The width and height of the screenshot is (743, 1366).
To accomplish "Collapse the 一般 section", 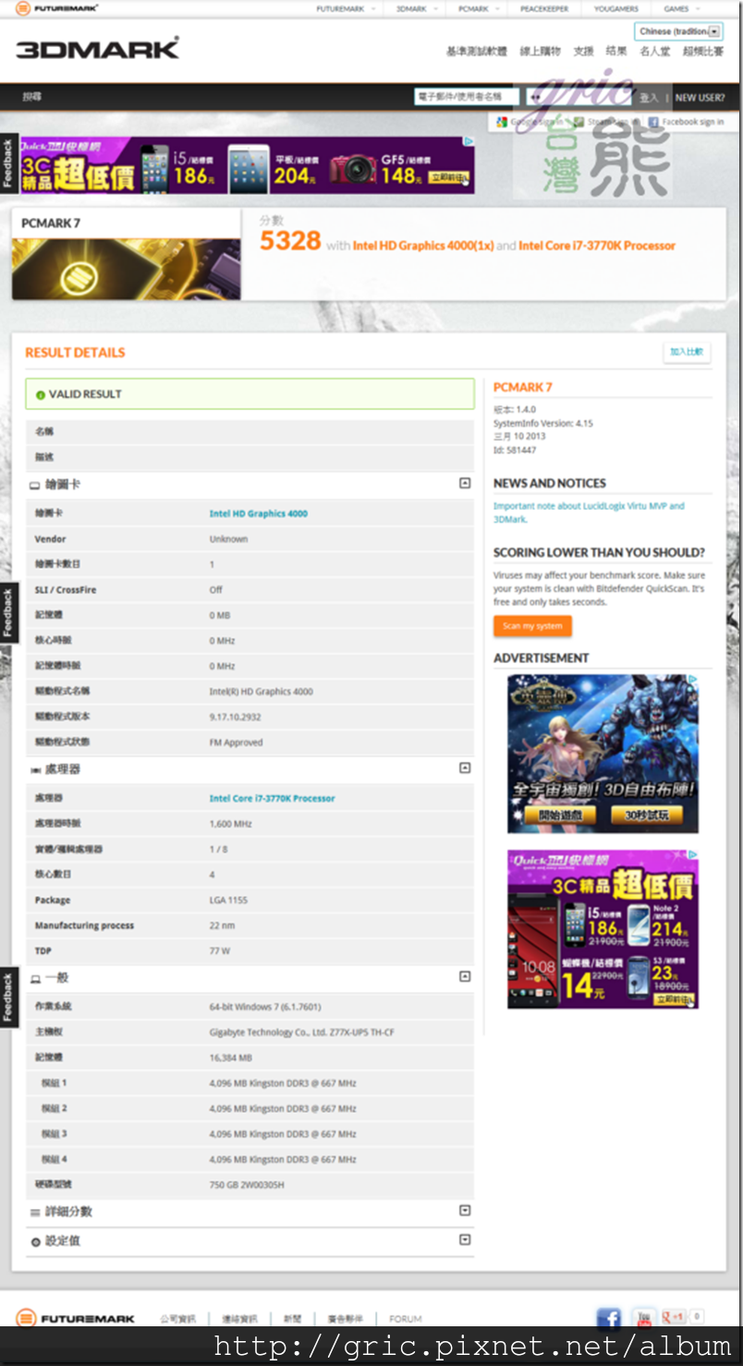I will [x=465, y=976].
